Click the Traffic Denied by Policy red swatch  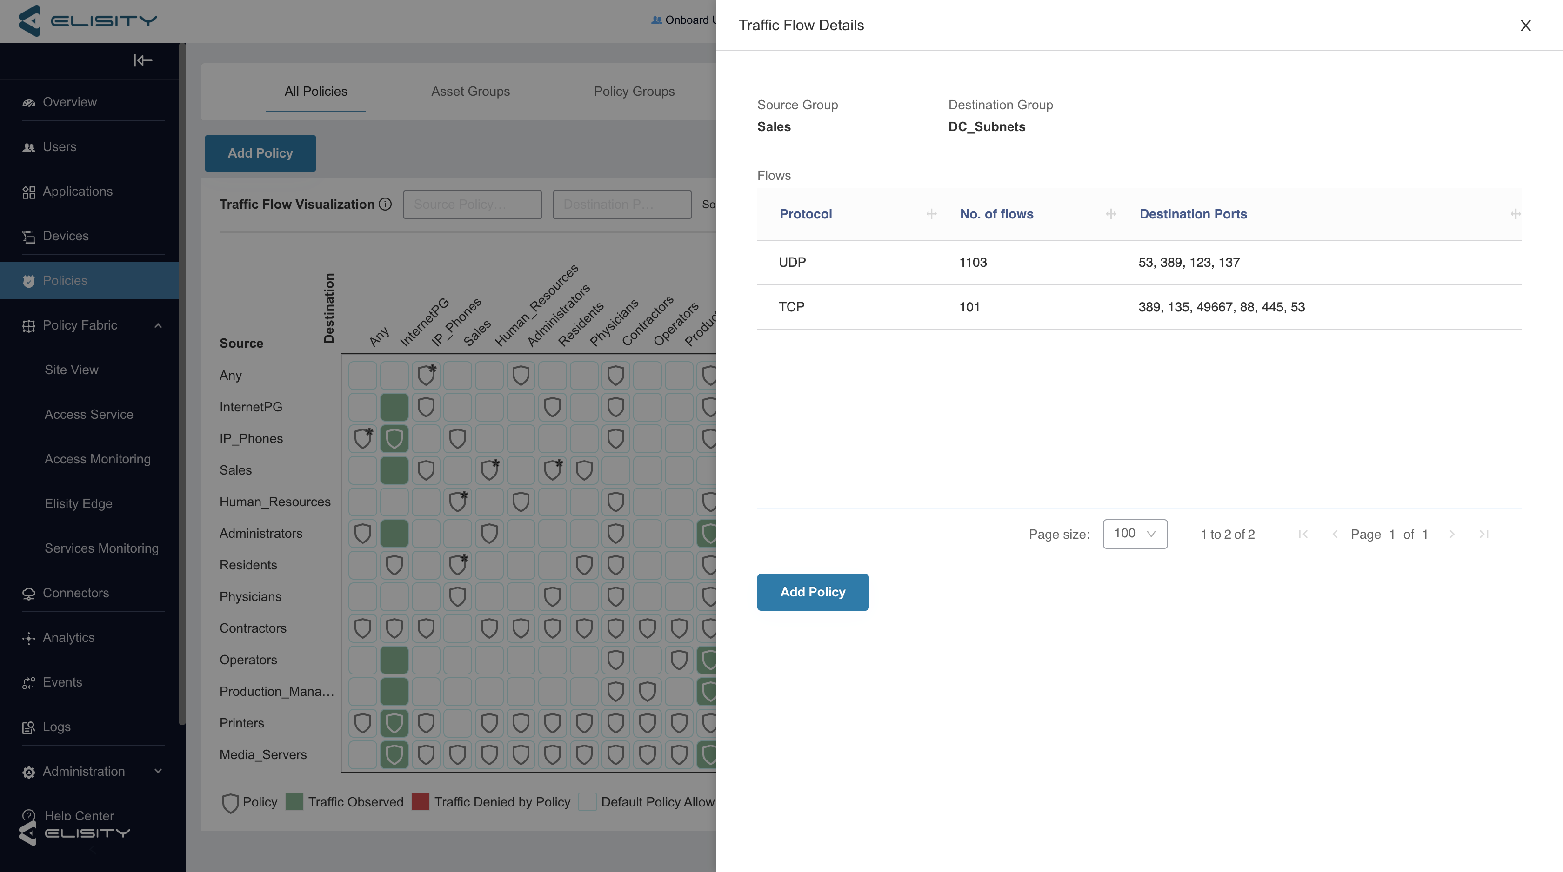421,802
